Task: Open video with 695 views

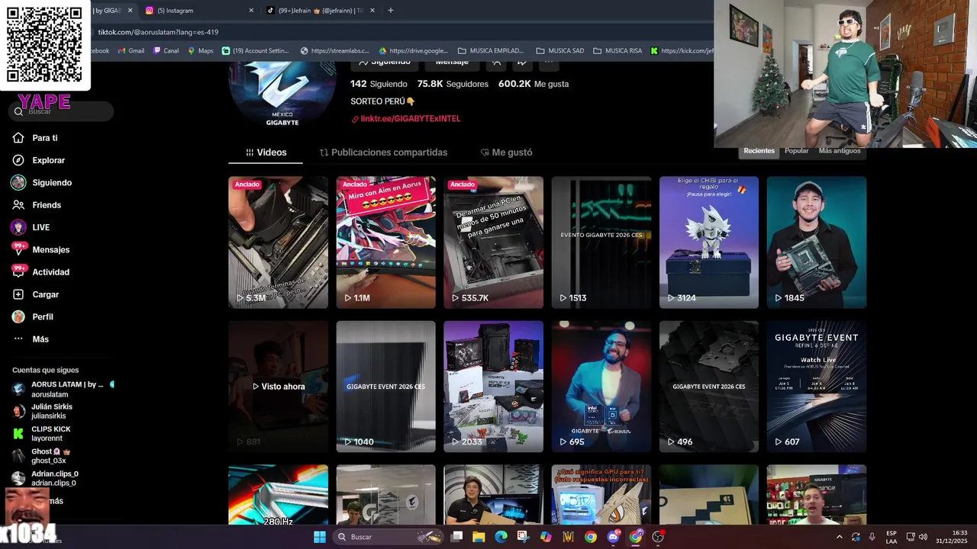Action: pos(601,387)
